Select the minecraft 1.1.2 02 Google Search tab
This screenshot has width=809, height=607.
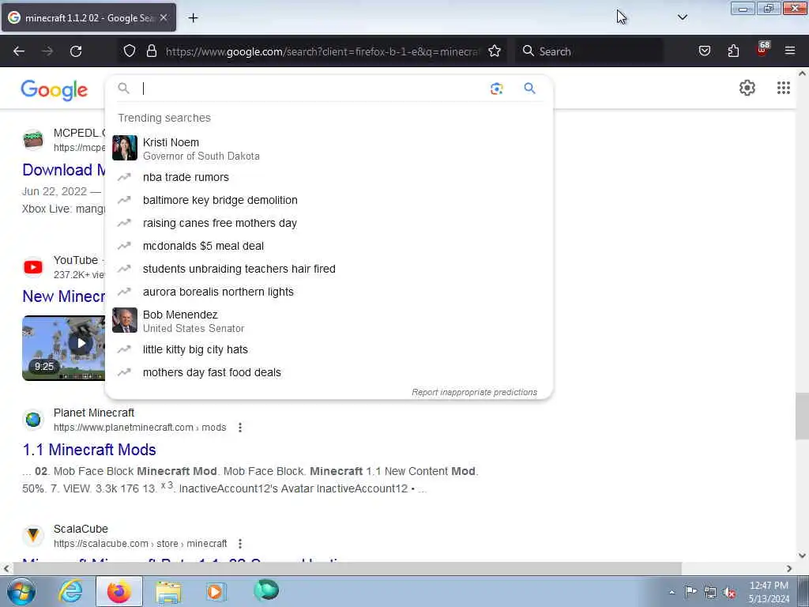[x=88, y=18]
